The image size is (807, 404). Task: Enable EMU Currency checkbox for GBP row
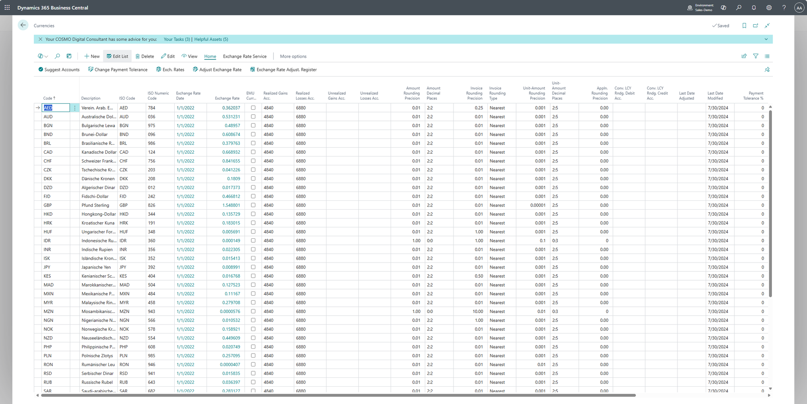pyautogui.click(x=253, y=205)
